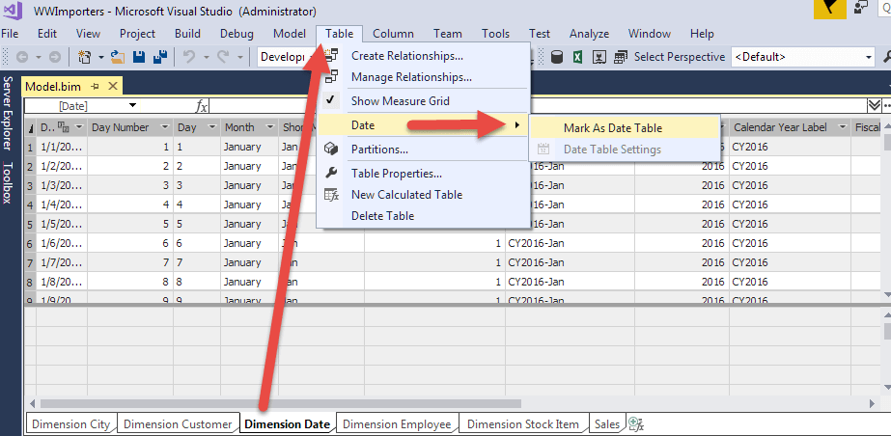
Task: Click the magnifier icon at toolbar end
Action: click(x=886, y=57)
